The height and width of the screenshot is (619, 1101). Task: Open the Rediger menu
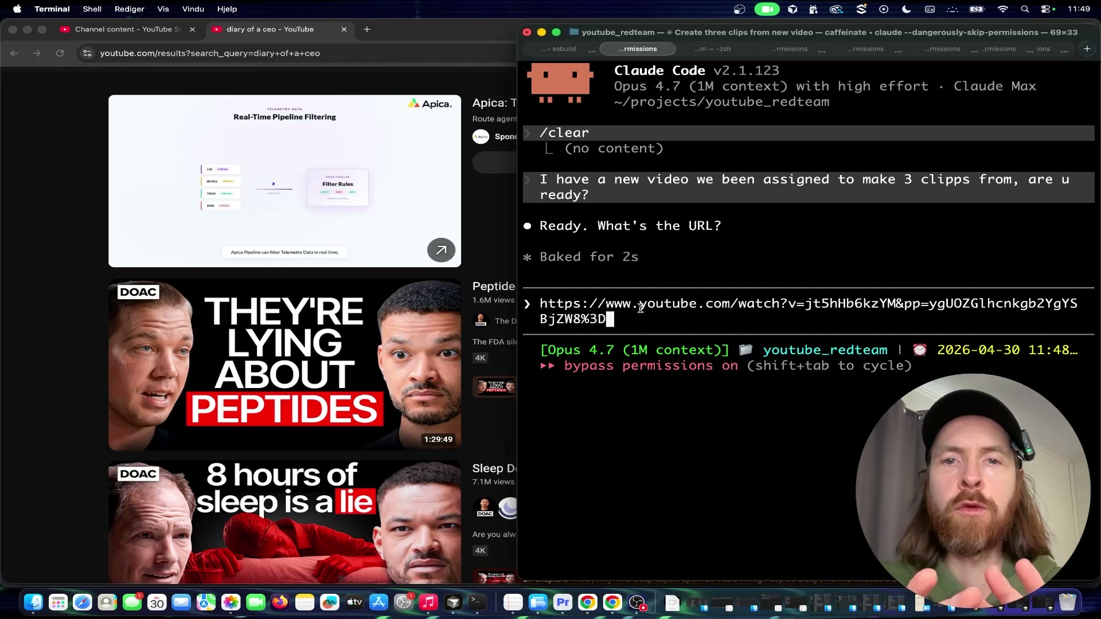pyautogui.click(x=129, y=9)
